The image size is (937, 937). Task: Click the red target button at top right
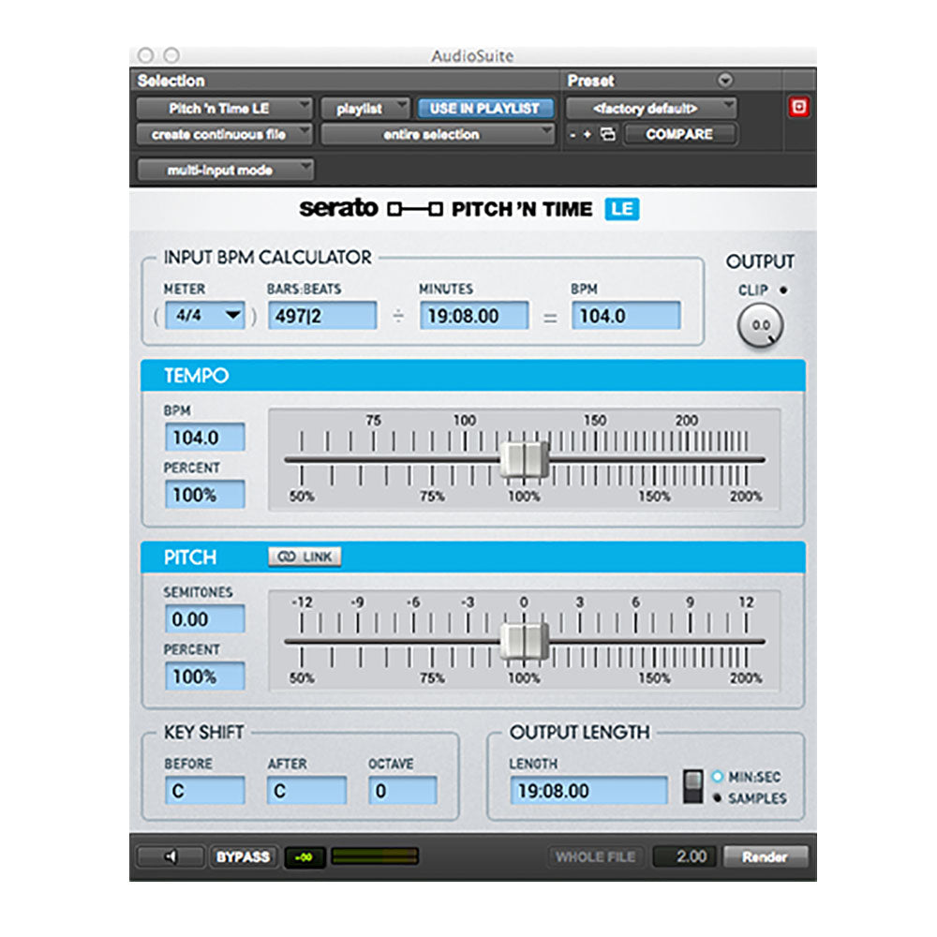coord(798,108)
